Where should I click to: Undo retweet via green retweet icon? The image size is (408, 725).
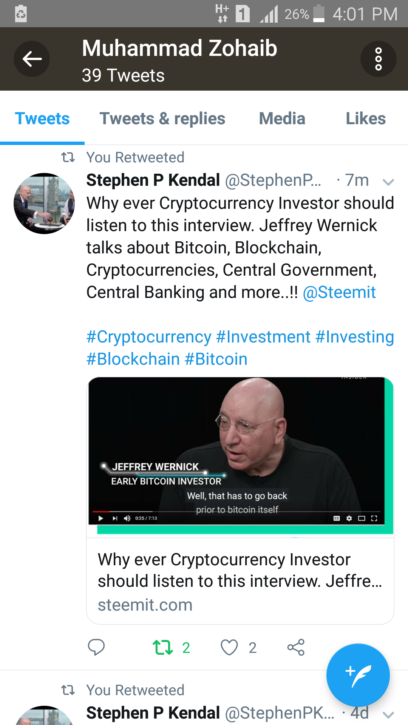pos(163,647)
